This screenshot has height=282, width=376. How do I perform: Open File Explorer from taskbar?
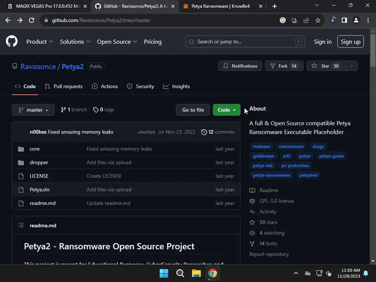[x=196, y=273]
